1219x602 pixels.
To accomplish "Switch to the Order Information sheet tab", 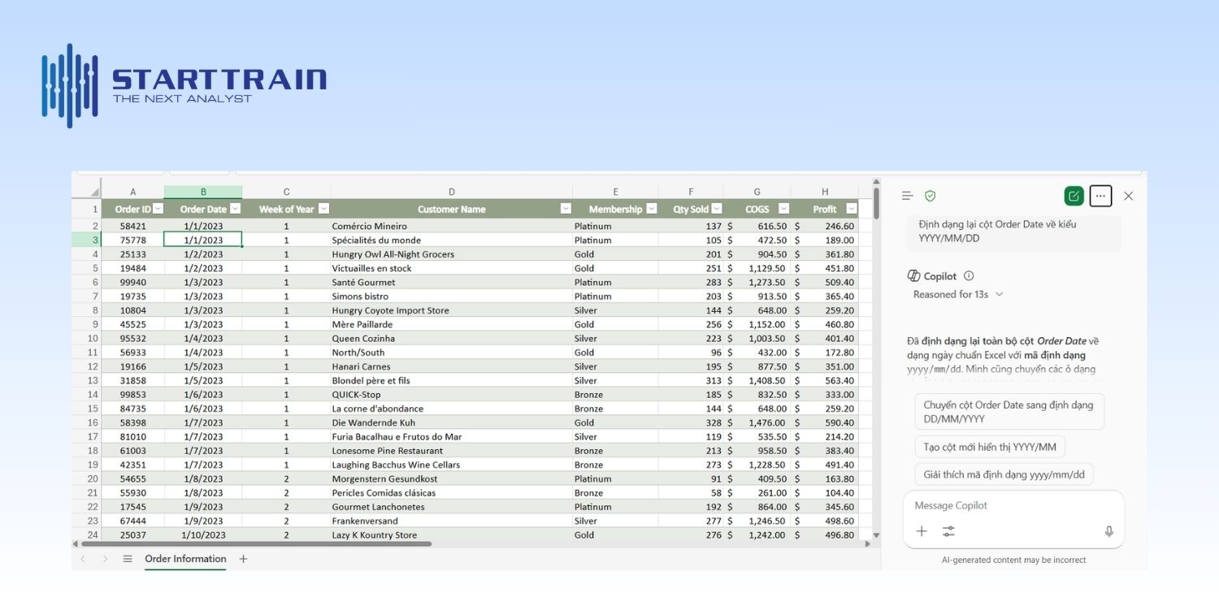I will tap(185, 559).
